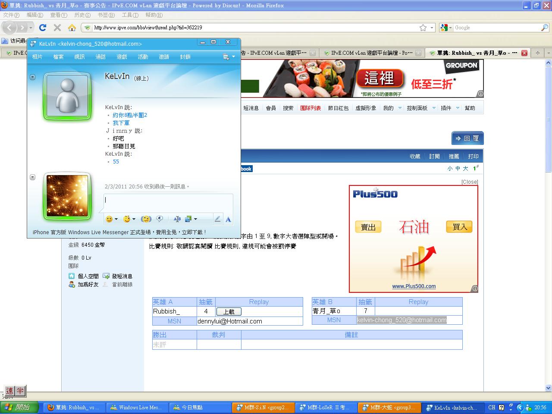Image resolution: width=552 pixels, height=414 pixels.
Task: Click the voice clip icon in Messenger
Action: (x=160, y=219)
